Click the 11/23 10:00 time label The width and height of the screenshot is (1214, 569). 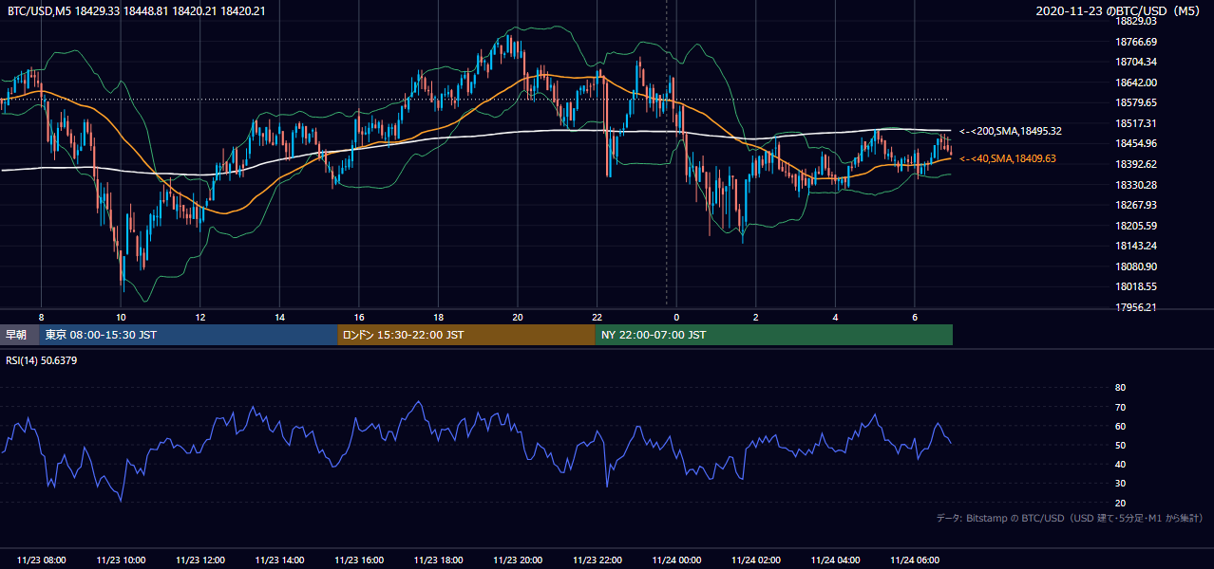(x=121, y=560)
